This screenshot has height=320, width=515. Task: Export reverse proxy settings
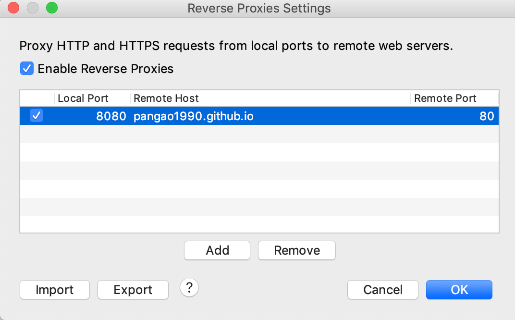(x=133, y=290)
